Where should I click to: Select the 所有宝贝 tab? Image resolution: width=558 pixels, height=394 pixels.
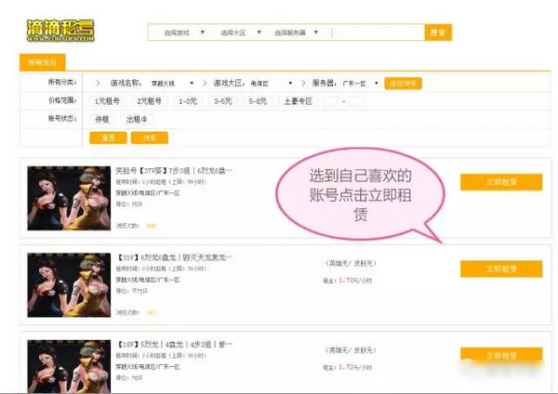[x=43, y=62]
